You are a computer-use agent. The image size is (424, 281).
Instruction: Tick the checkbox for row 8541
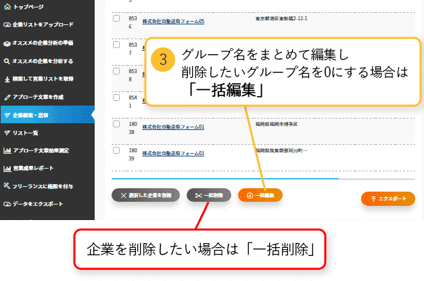click(116, 98)
